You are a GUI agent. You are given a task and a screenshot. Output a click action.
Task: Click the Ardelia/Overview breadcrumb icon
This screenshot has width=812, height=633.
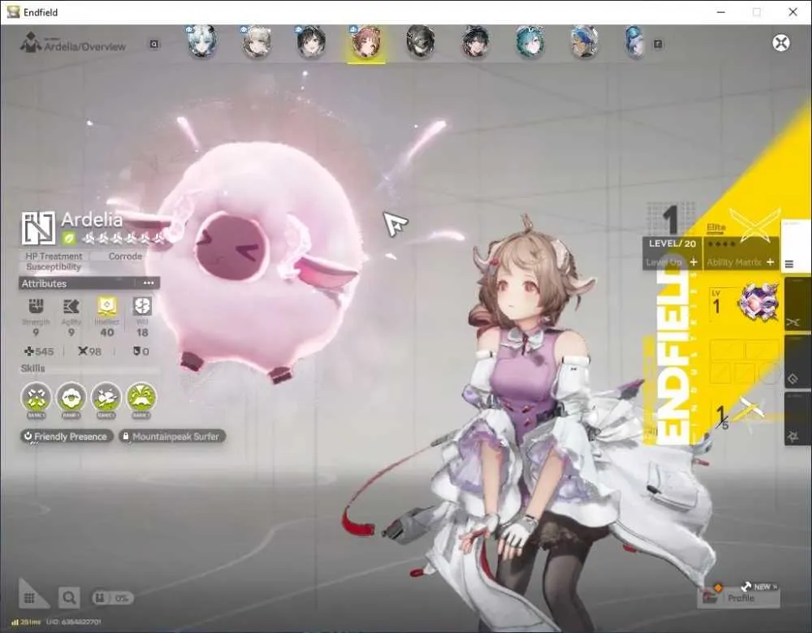pyautogui.click(x=30, y=43)
